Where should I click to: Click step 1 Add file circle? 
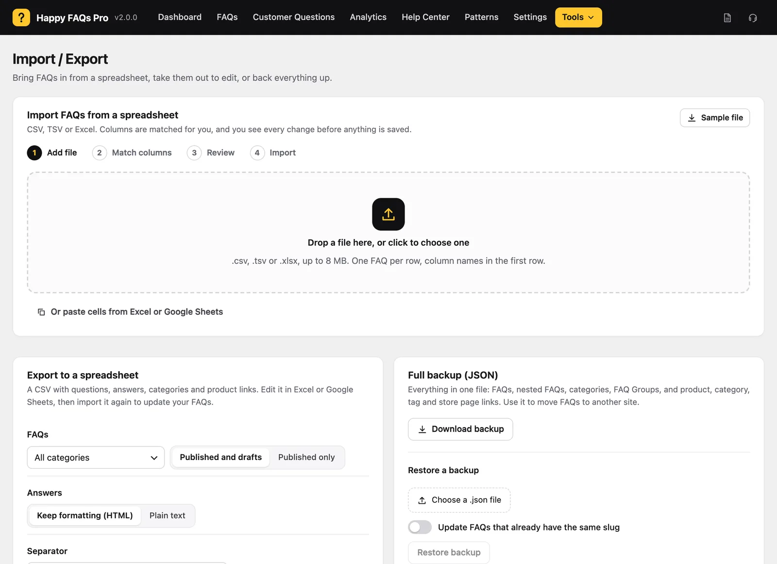[34, 153]
